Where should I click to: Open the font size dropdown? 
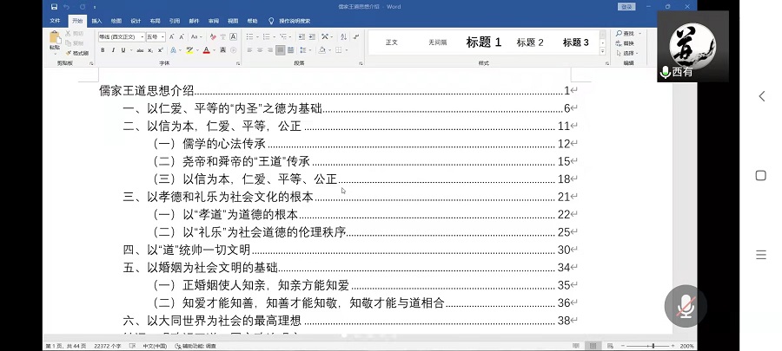[162, 37]
